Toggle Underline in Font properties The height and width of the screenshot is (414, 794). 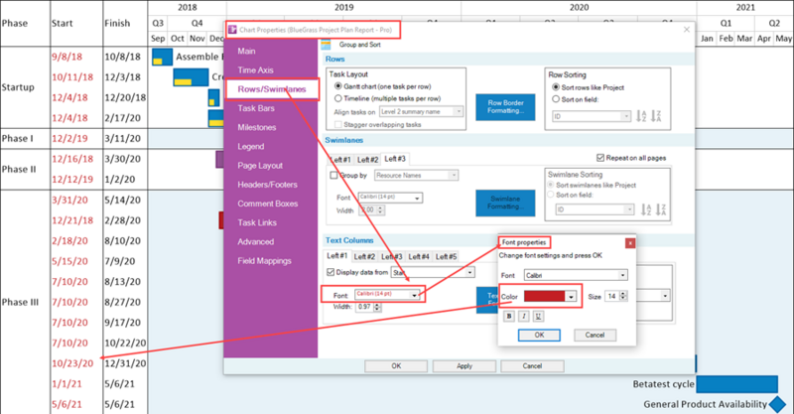pos(538,316)
